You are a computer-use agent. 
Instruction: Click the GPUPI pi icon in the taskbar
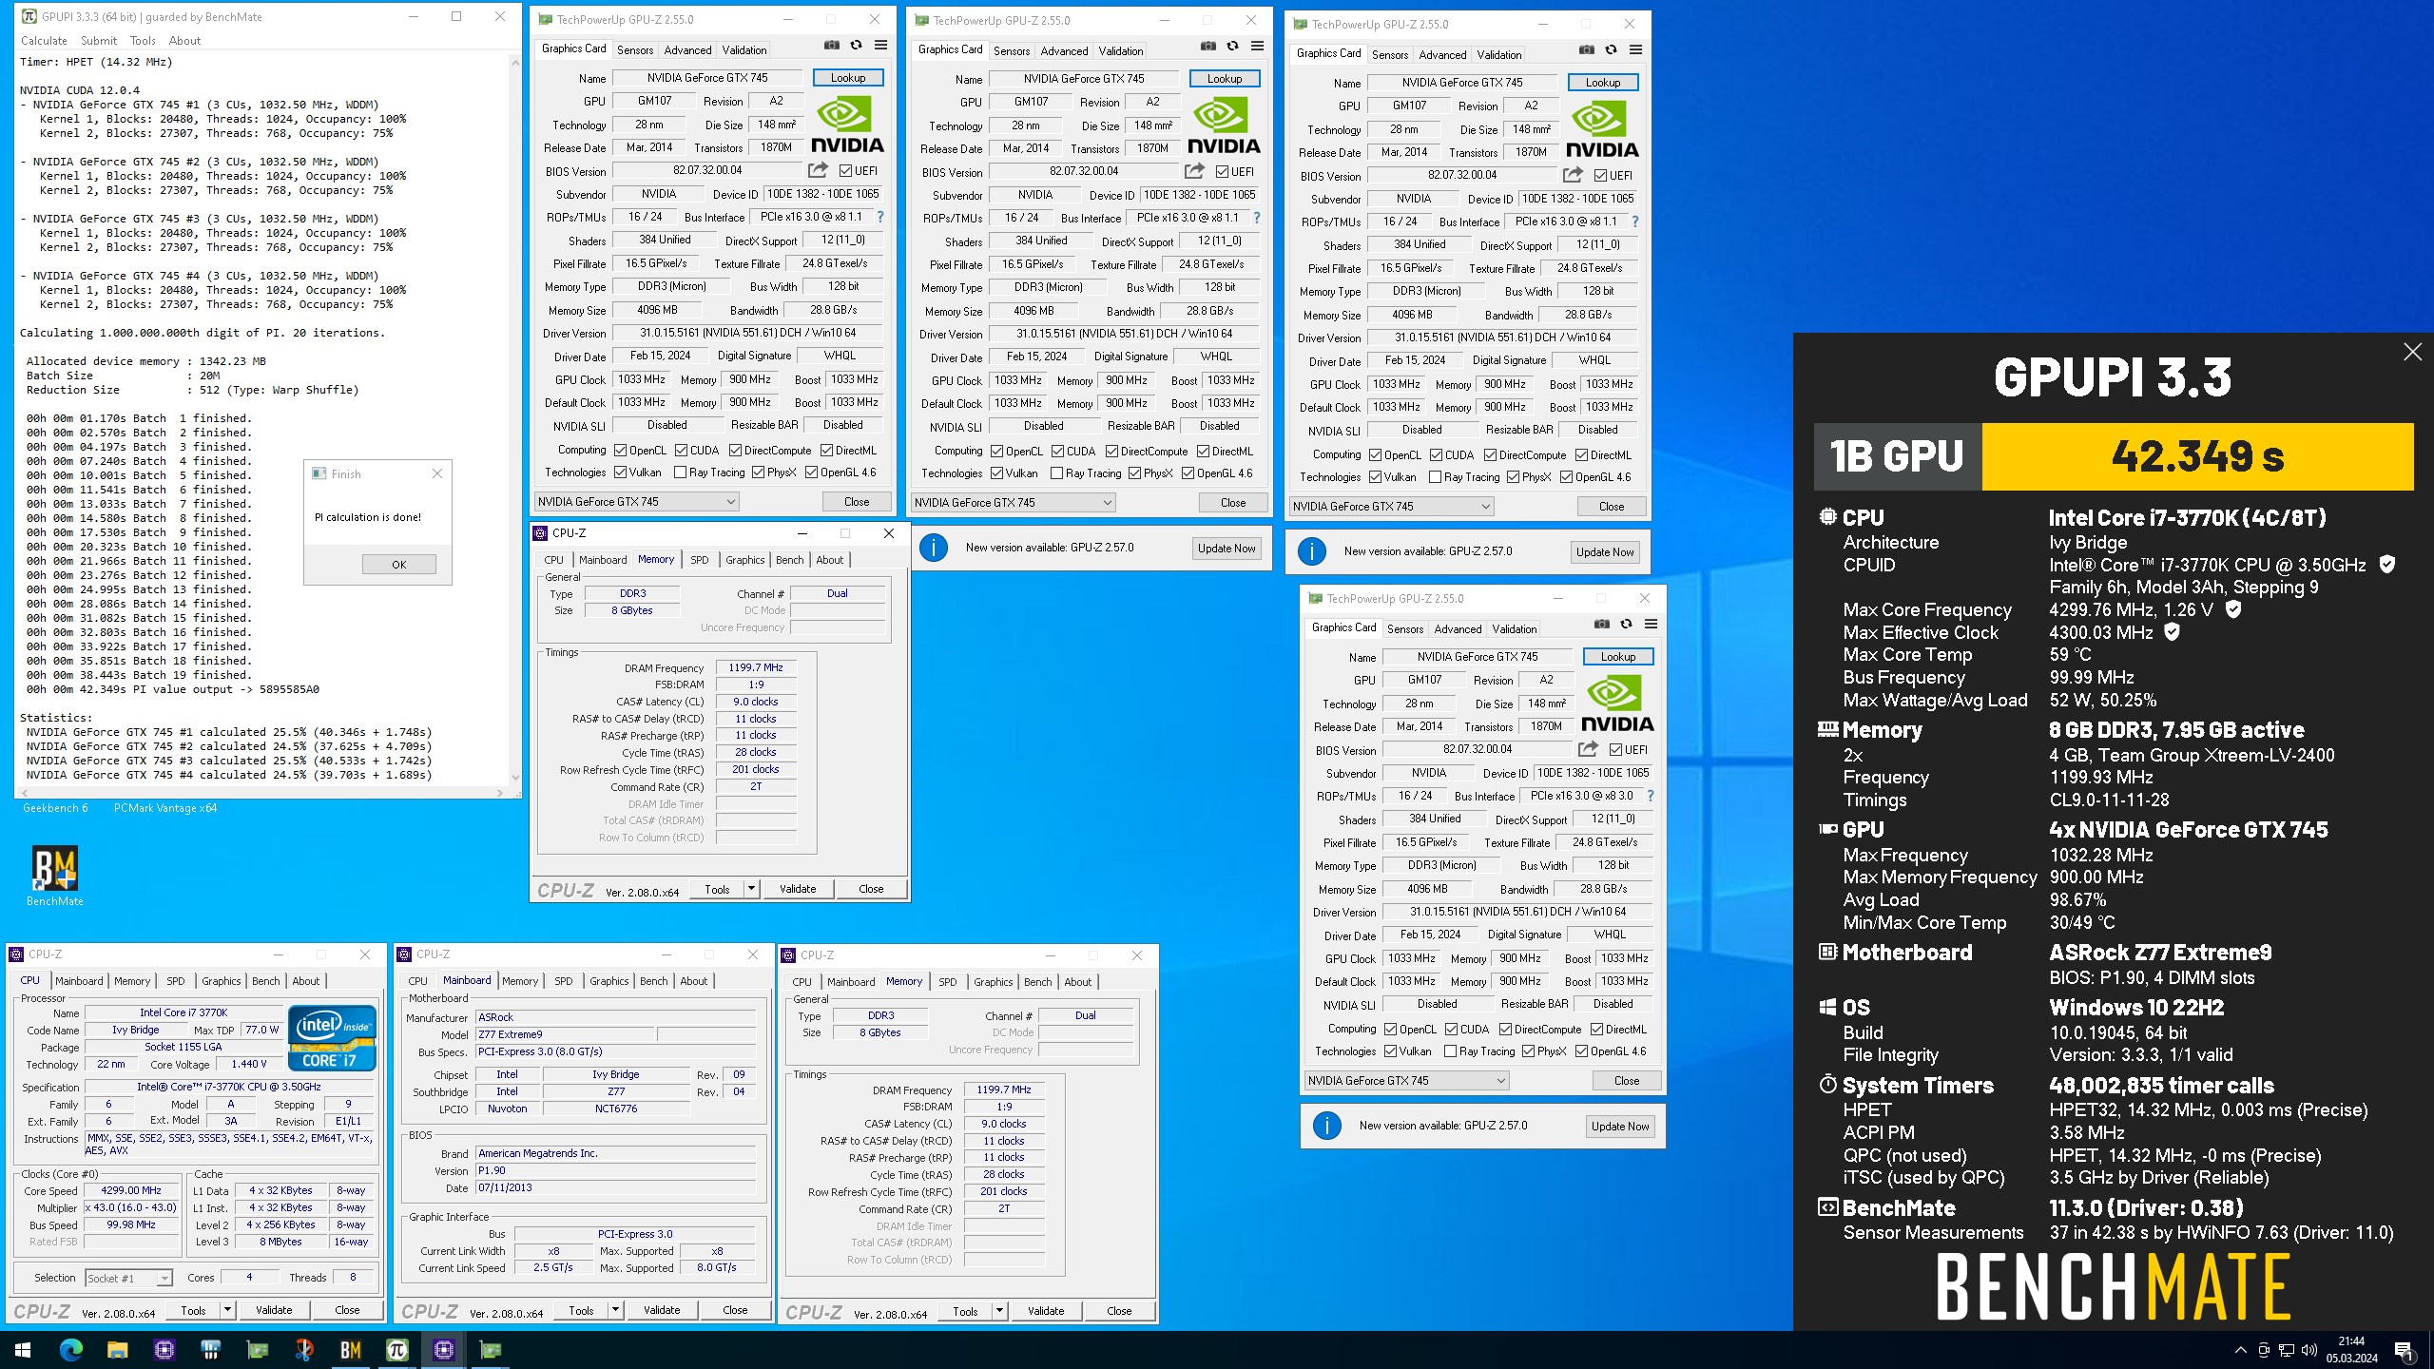click(x=396, y=1349)
